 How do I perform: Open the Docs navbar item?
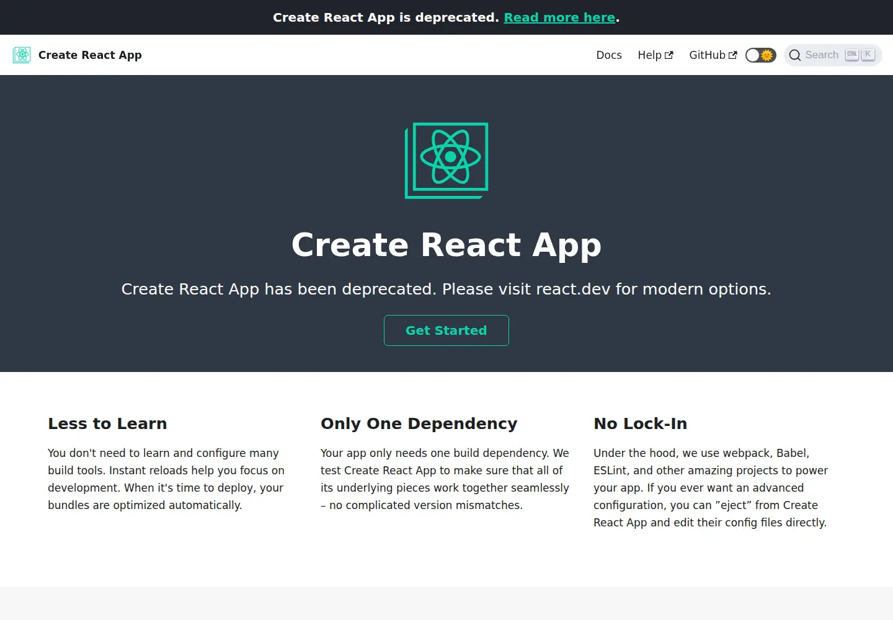tap(609, 55)
